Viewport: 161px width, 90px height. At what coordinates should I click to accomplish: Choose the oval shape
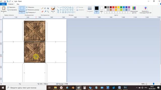(63, 7)
